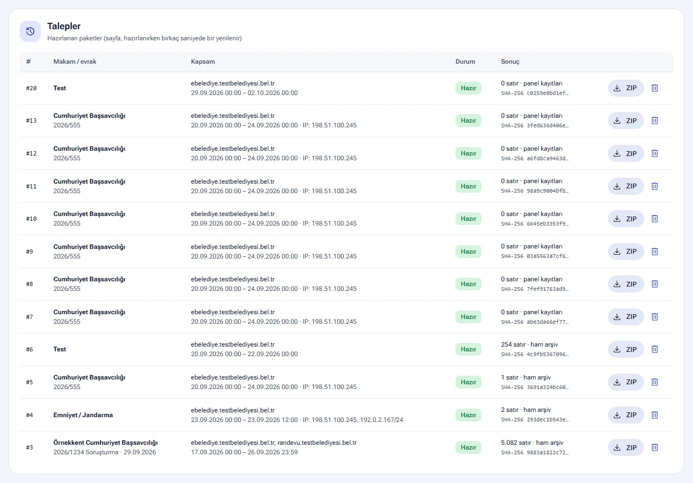Download ZIP for request #20
This screenshot has height=483, width=693.
[626, 88]
